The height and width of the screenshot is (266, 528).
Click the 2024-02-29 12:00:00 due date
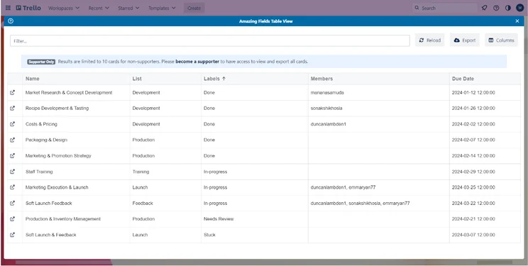click(x=473, y=172)
